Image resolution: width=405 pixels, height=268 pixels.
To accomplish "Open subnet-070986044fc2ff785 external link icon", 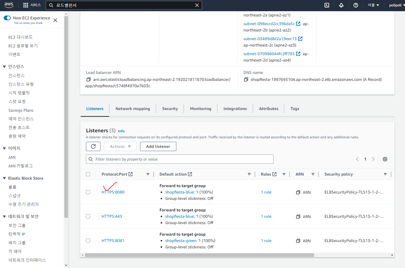I will click(298, 54).
